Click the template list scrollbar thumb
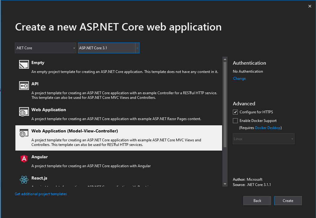This screenshot has width=316, height=218. point(225,104)
